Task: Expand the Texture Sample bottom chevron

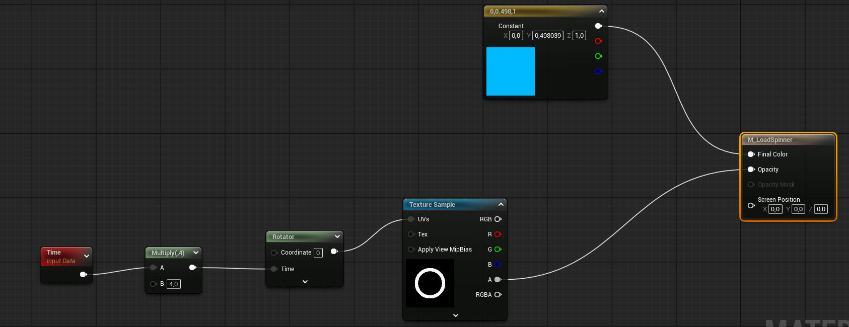Action: pyautogui.click(x=455, y=315)
